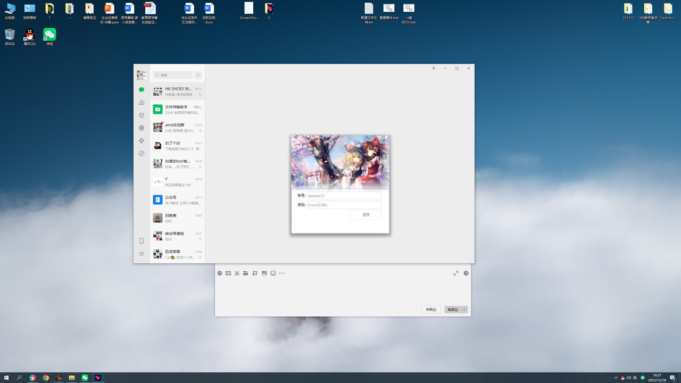Open the notification center icon
681x383 pixels.
(x=673, y=378)
